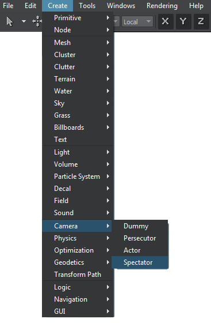Open the Rendering menu
211x323 pixels.
[162, 6]
